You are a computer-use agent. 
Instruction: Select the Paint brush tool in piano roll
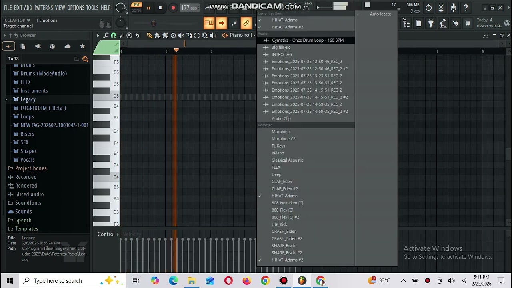tap(158, 36)
